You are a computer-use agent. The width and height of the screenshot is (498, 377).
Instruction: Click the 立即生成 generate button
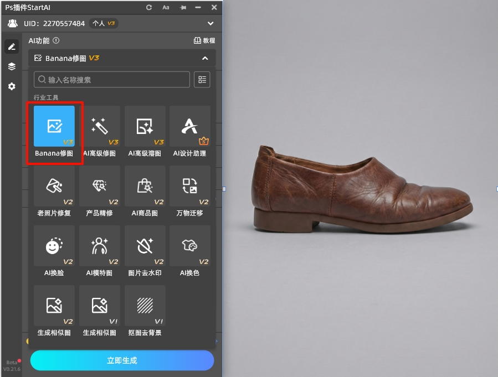pos(122,360)
